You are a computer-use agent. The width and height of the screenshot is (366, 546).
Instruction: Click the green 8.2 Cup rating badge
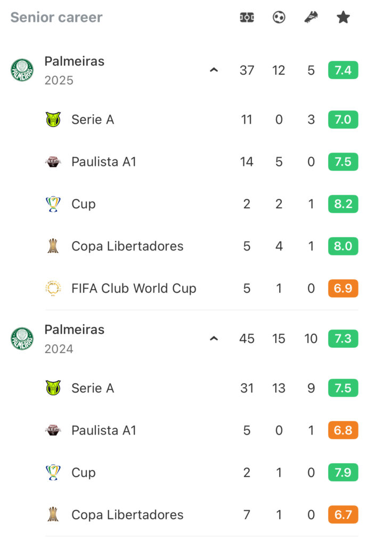pyautogui.click(x=343, y=204)
